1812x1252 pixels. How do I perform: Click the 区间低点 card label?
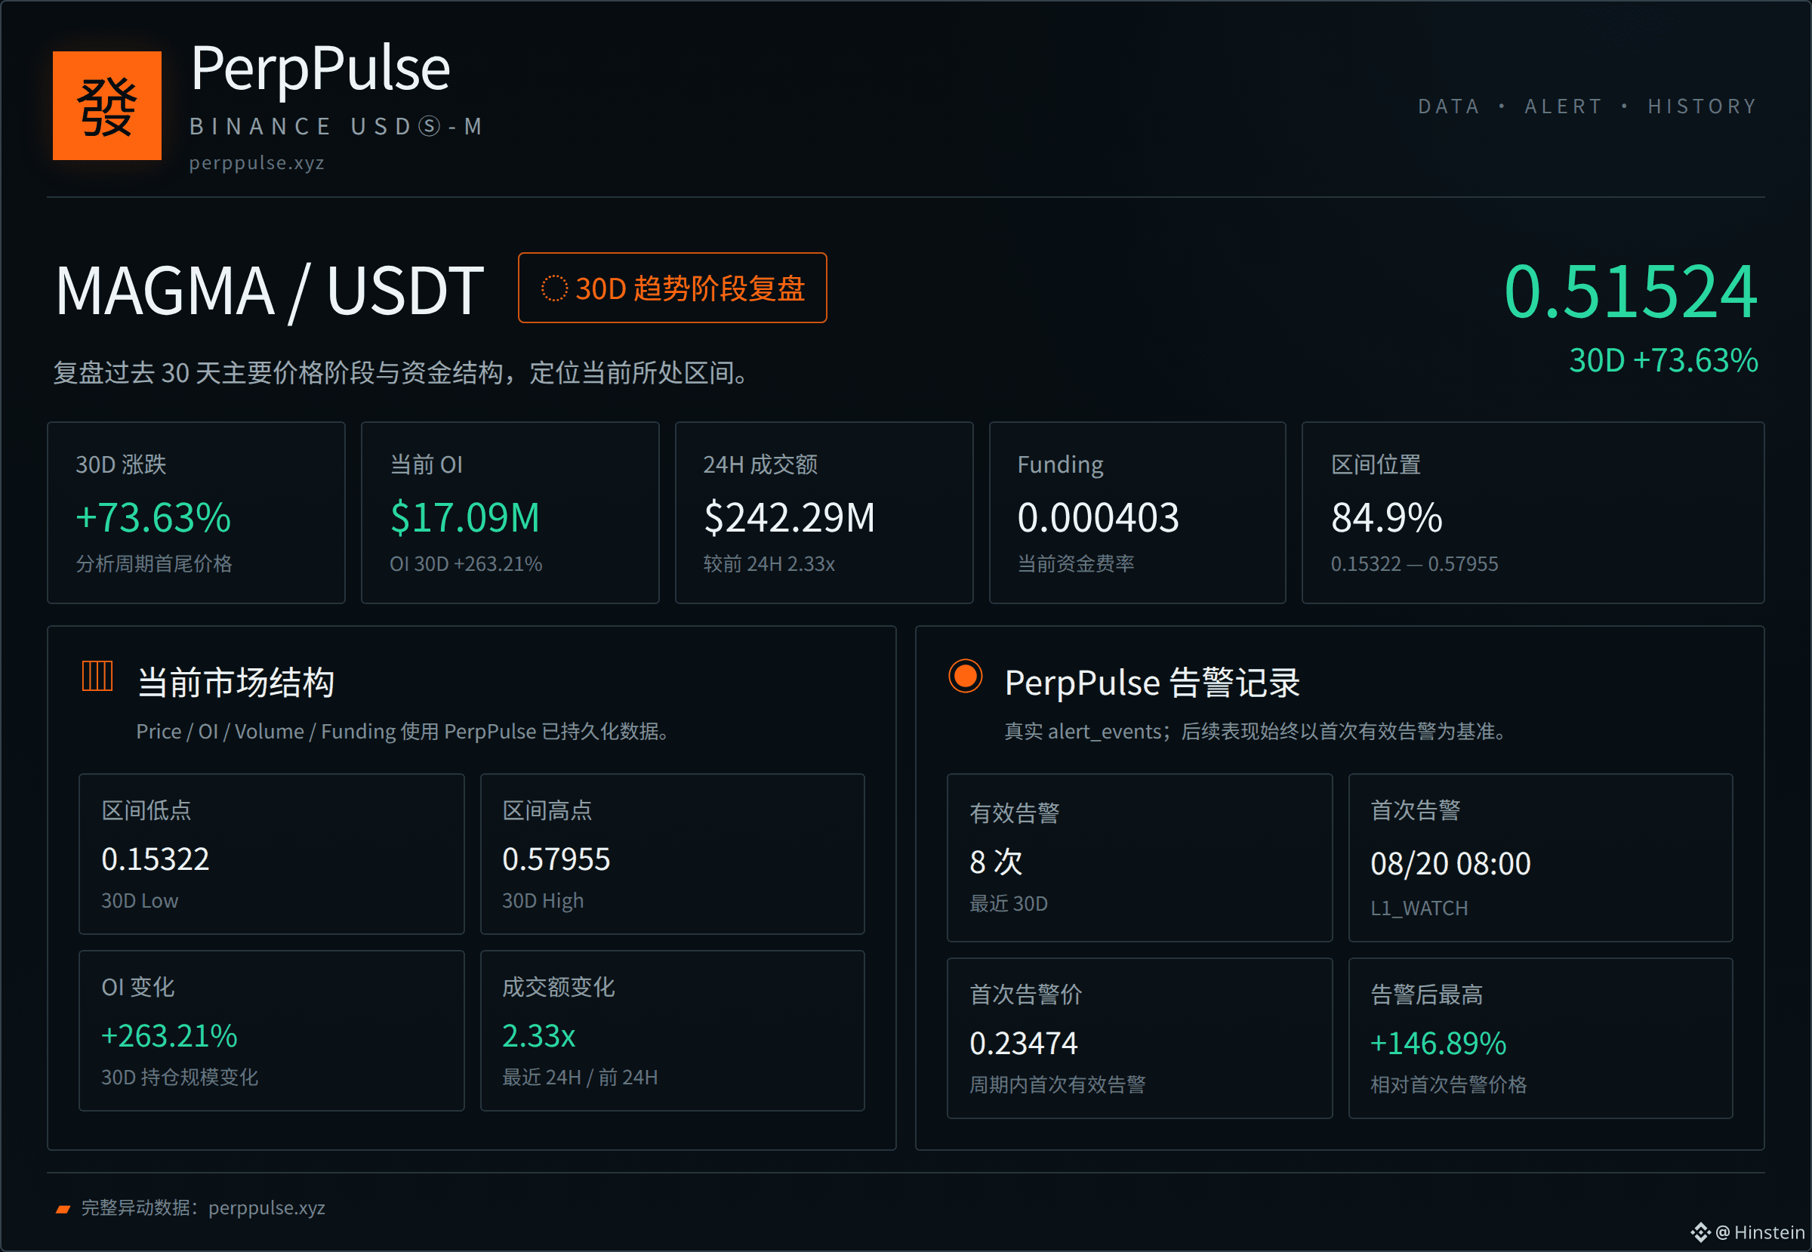146,810
